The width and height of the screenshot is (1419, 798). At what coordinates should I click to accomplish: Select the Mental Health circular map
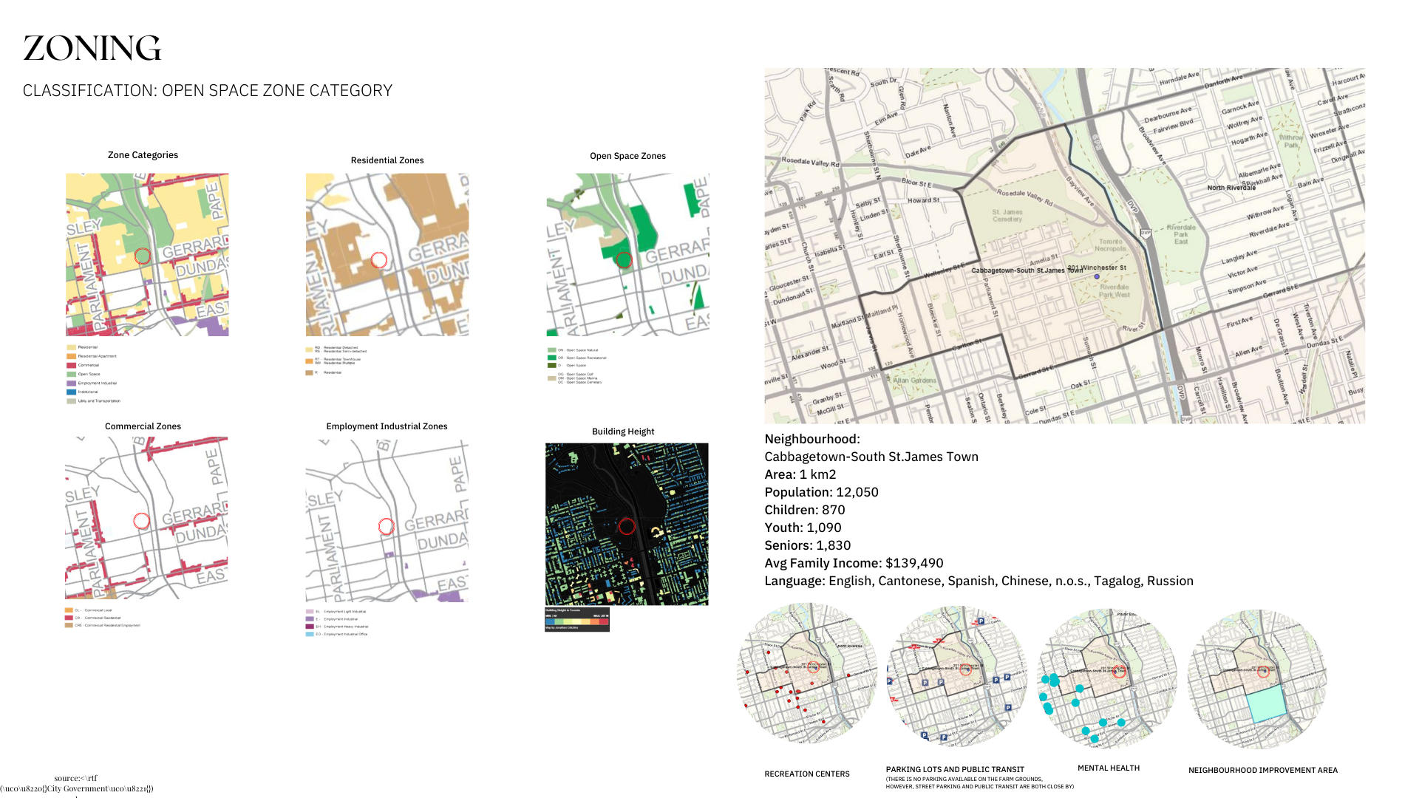click(x=1107, y=678)
